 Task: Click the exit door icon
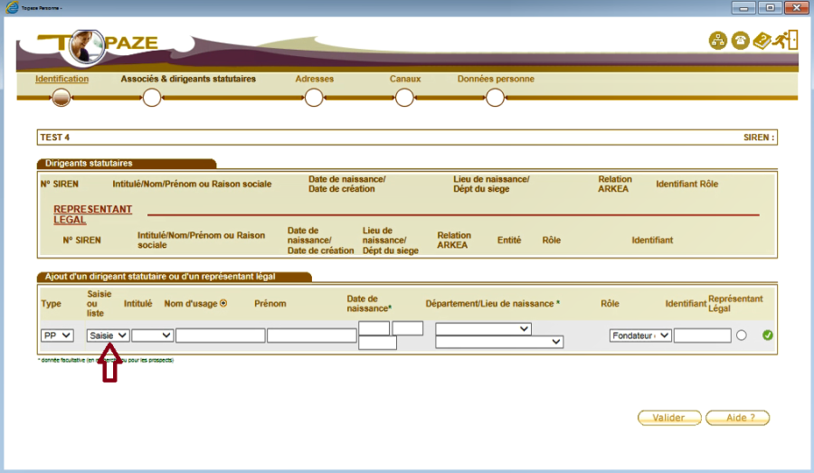785,41
